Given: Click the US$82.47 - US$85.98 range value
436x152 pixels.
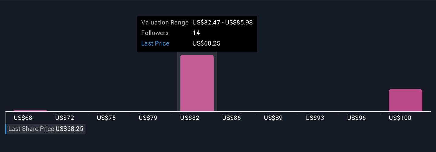Looking at the screenshot, I should [223, 23].
